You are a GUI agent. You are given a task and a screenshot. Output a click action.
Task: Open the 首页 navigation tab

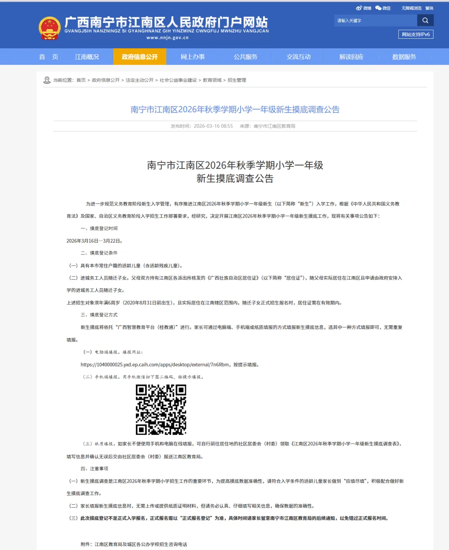pyautogui.click(x=49, y=57)
